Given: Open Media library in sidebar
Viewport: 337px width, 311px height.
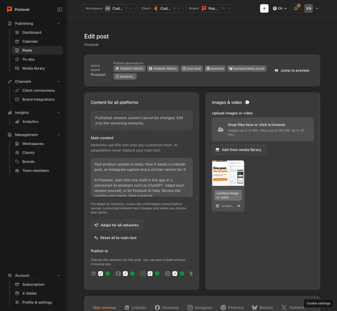Looking at the screenshot, I should click(34, 68).
